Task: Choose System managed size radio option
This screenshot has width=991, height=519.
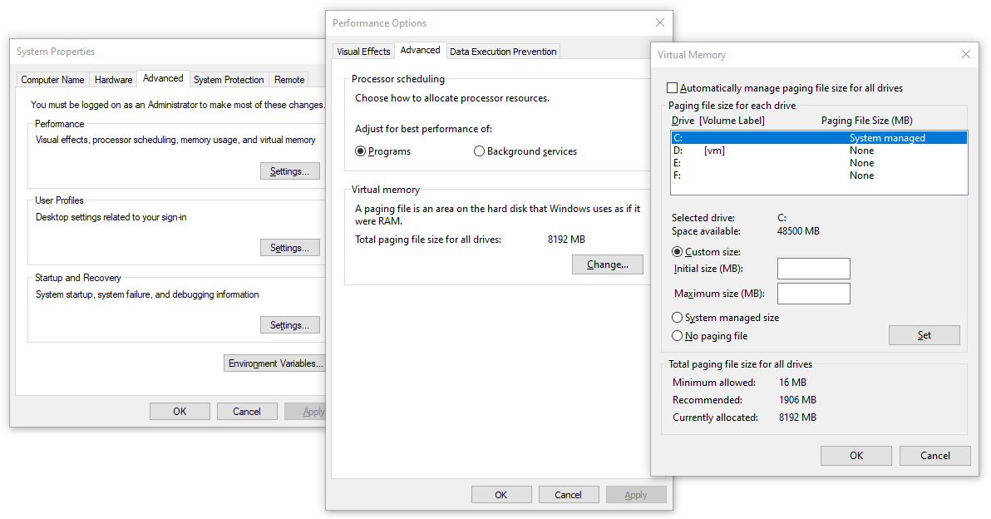Action: pyautogui.click(x=678, y=318)
